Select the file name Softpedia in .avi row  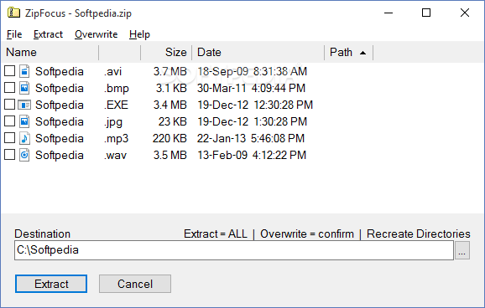(x=60, y=71)
